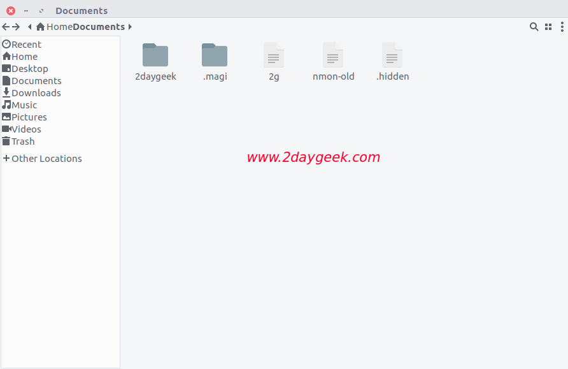568x369 pixels.
Task: Open the three-dot options menu
Action: (562, 27)
